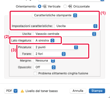Click the landscape orientation page icon
The width and height of the screenshot is (110, 98).
[70, 6]
